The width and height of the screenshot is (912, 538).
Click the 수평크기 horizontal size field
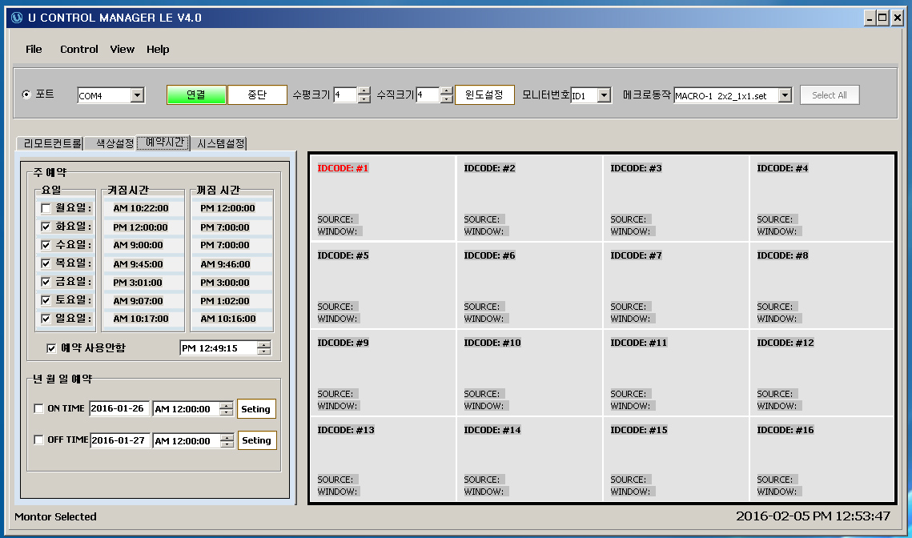click(345, 94)
